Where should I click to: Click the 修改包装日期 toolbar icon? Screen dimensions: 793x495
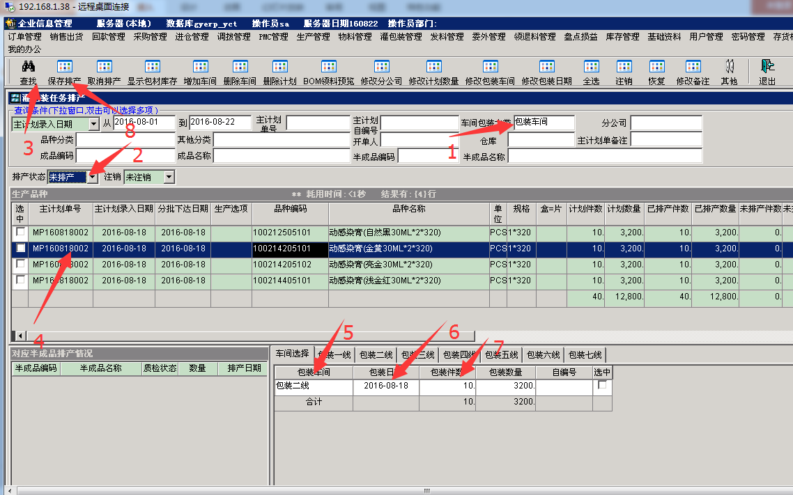point(547,67)
